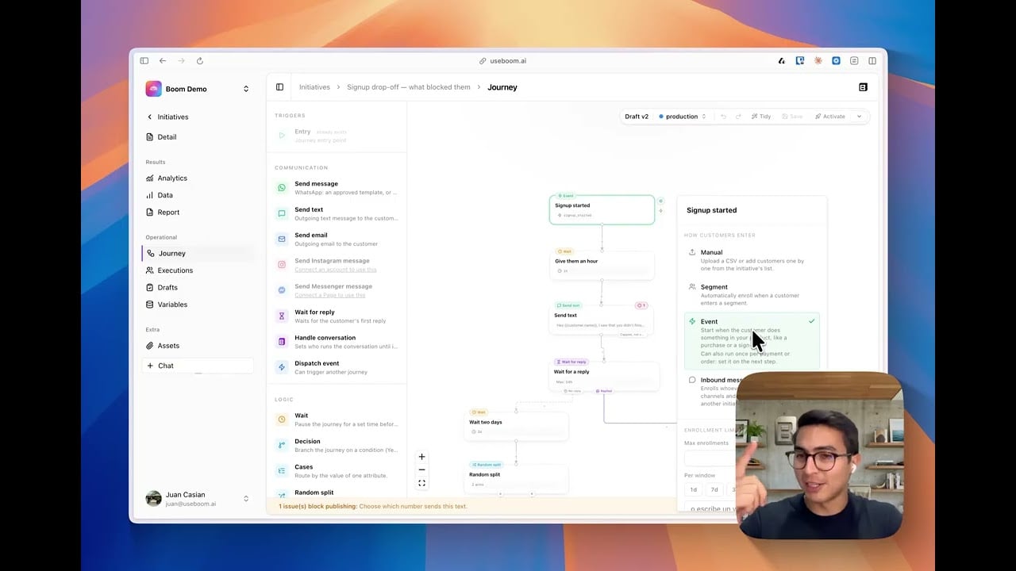This screenshot has height=571, width=1016.
Task: Choose the Send email envelope icon
Action: pyautogui.click(x=281, y=239)
